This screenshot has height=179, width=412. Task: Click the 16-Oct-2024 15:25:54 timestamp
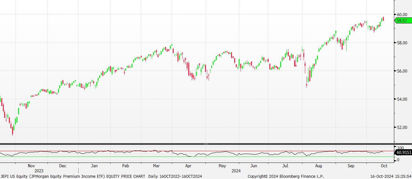tap(391, 176)
